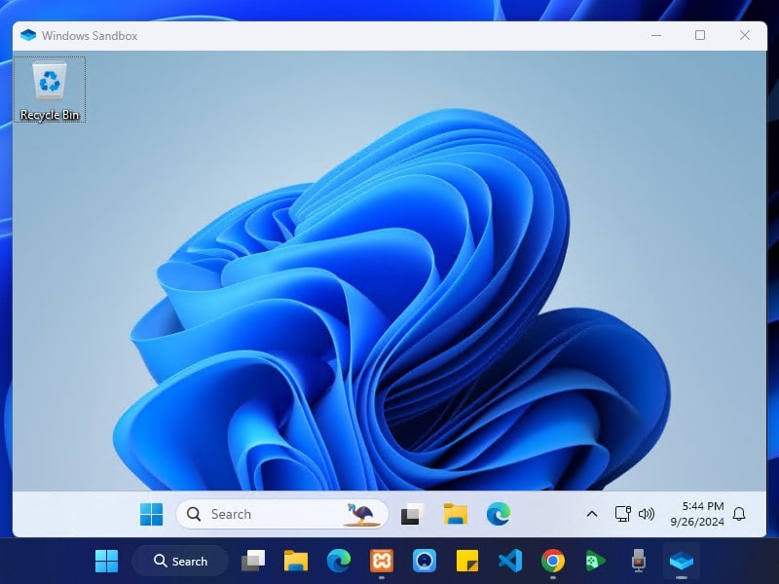Viewport: 779px width, 584px height.
Task: Open the sandbox notification bell
Action: pyautogui.click(x=739, y=514)
